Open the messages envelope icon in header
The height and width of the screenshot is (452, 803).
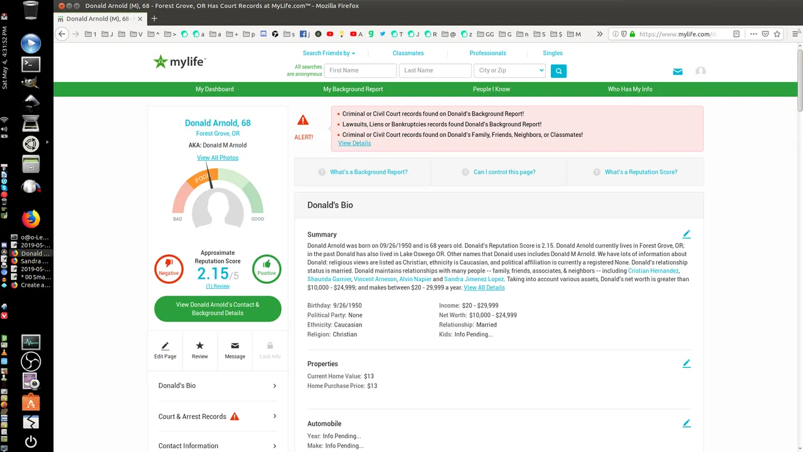click(x=678, y=72)
